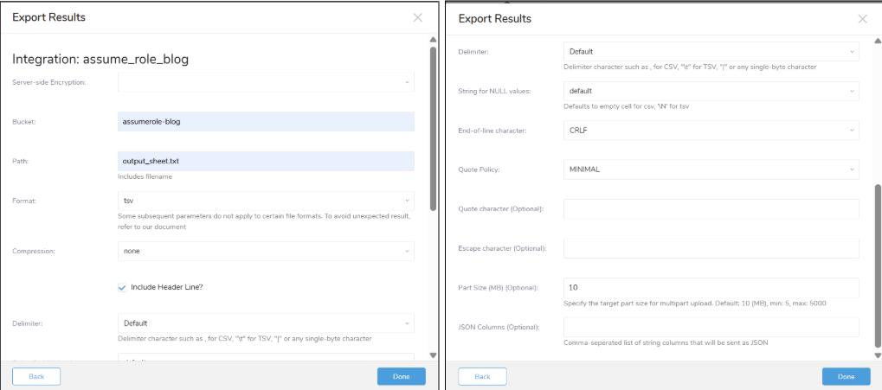Viewport: 882px width, 390px height.
Task: Click the Part Size field showing 10
Action: pos(711,288)
